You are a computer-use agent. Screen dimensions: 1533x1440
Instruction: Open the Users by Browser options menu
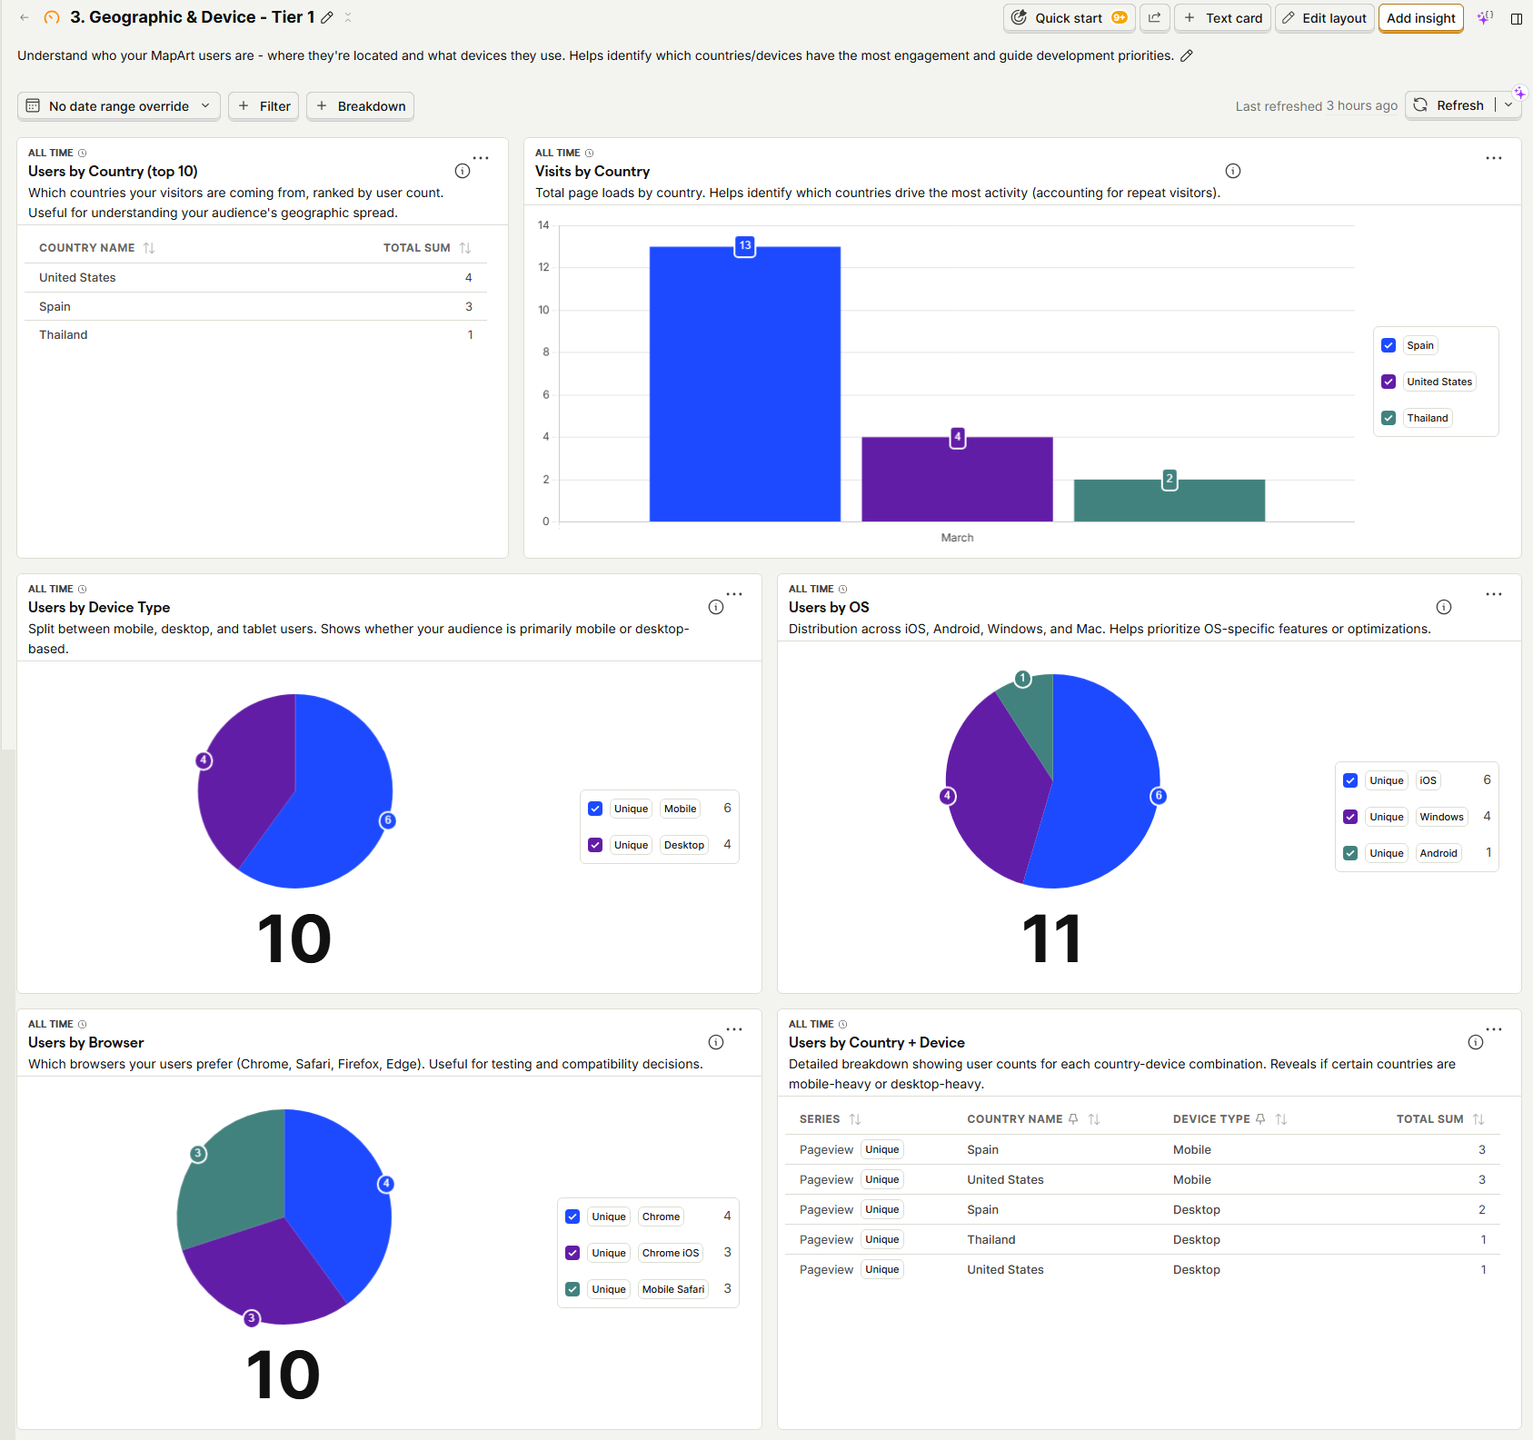[x=734, y=1029]
